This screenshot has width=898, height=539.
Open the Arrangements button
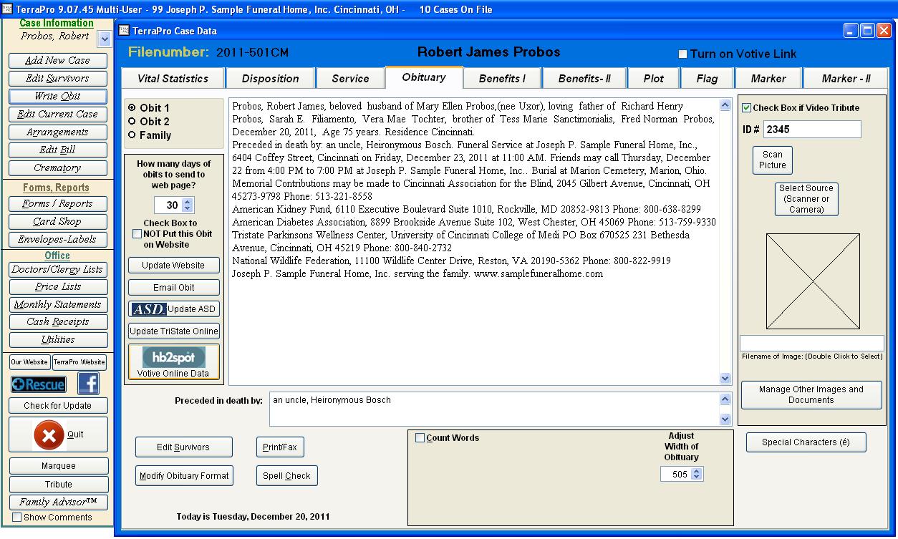click(58, 132)
